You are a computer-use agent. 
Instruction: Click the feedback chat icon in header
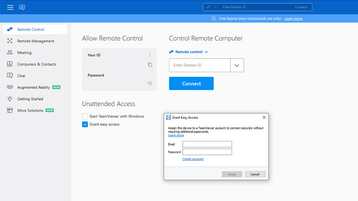[x=22, y=7]
